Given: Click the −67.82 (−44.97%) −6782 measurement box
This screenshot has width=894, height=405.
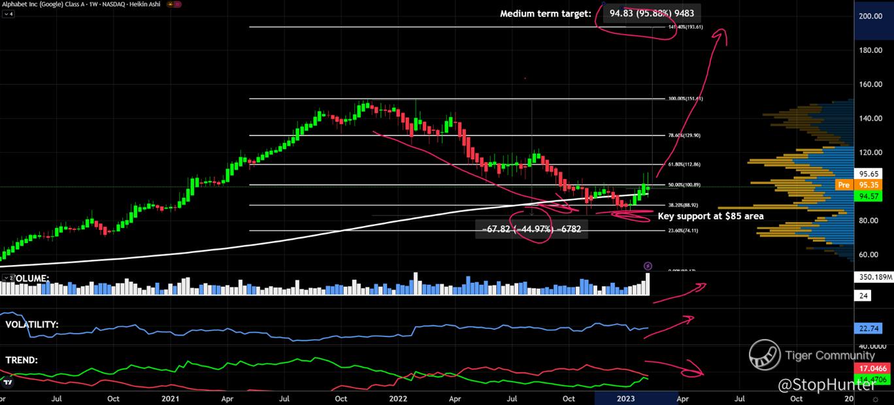Looking at the screenshot, I should coord(532,229).
